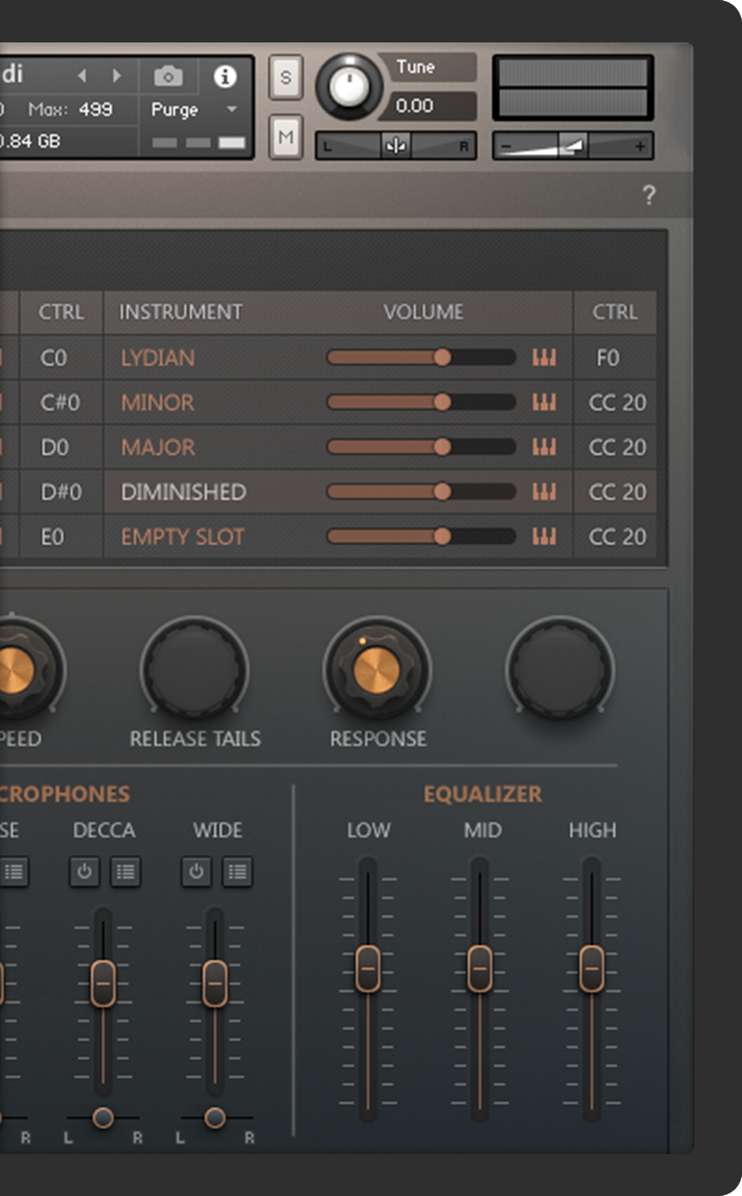Open the instrument info icon
This screenshot has height=1196, width=742.
tap(225, 77)
